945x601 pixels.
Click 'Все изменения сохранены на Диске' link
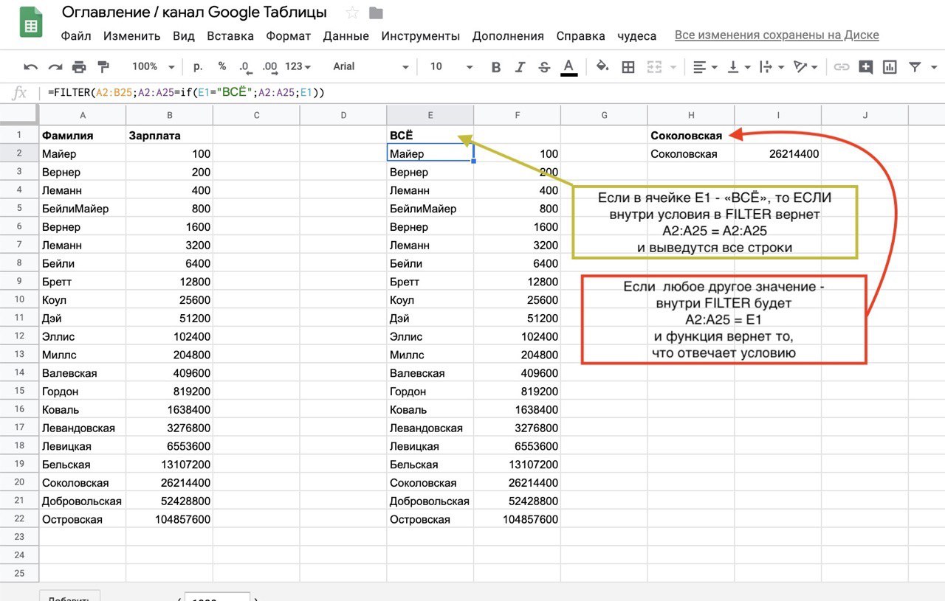coord(777,35)
